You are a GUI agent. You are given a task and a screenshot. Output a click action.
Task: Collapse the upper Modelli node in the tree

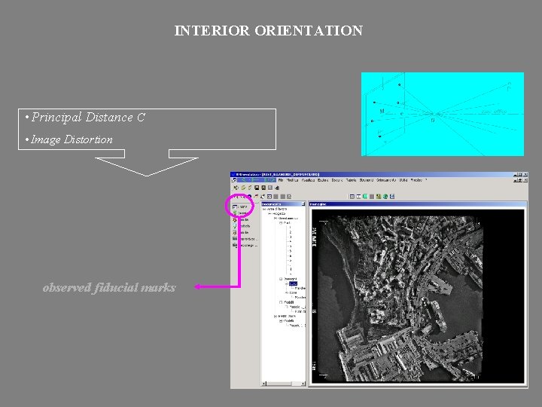281,302
